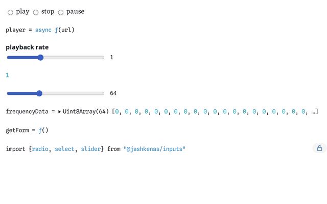327x204 pixels.
Task: Click the play label text
Action: [x=22, y=12]
